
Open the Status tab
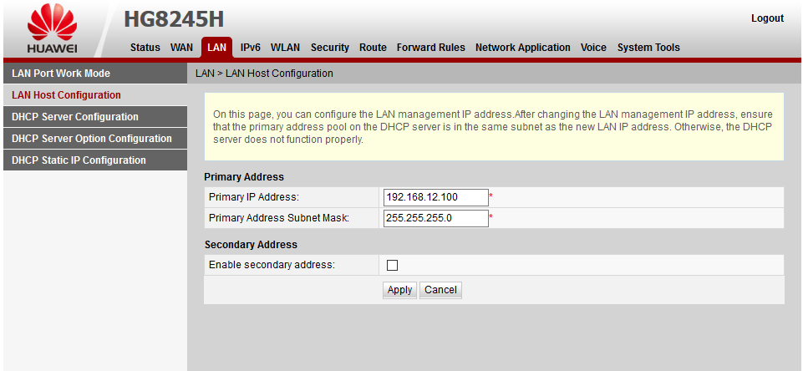[145, 48]
